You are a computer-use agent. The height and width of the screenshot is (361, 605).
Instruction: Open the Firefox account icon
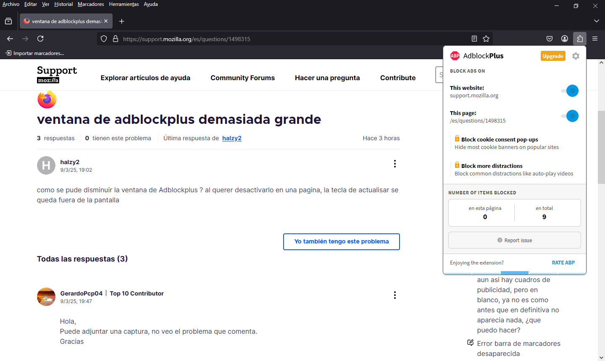pos(565,39)
